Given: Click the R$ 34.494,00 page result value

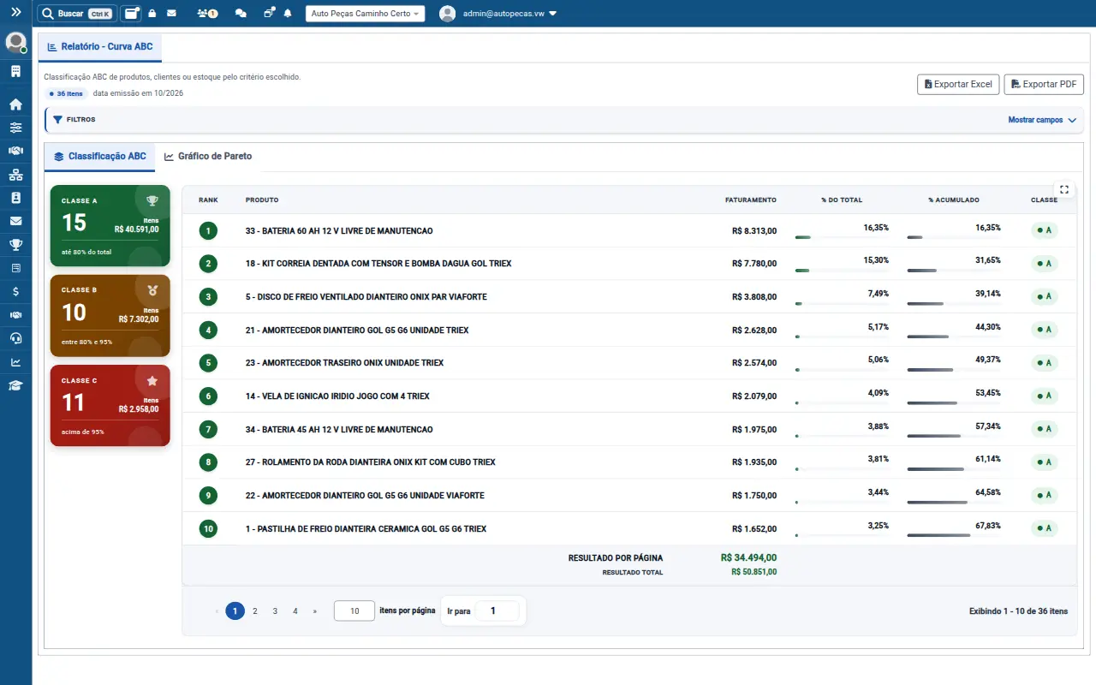Looking at the screenshot, I should pos(748,557).
